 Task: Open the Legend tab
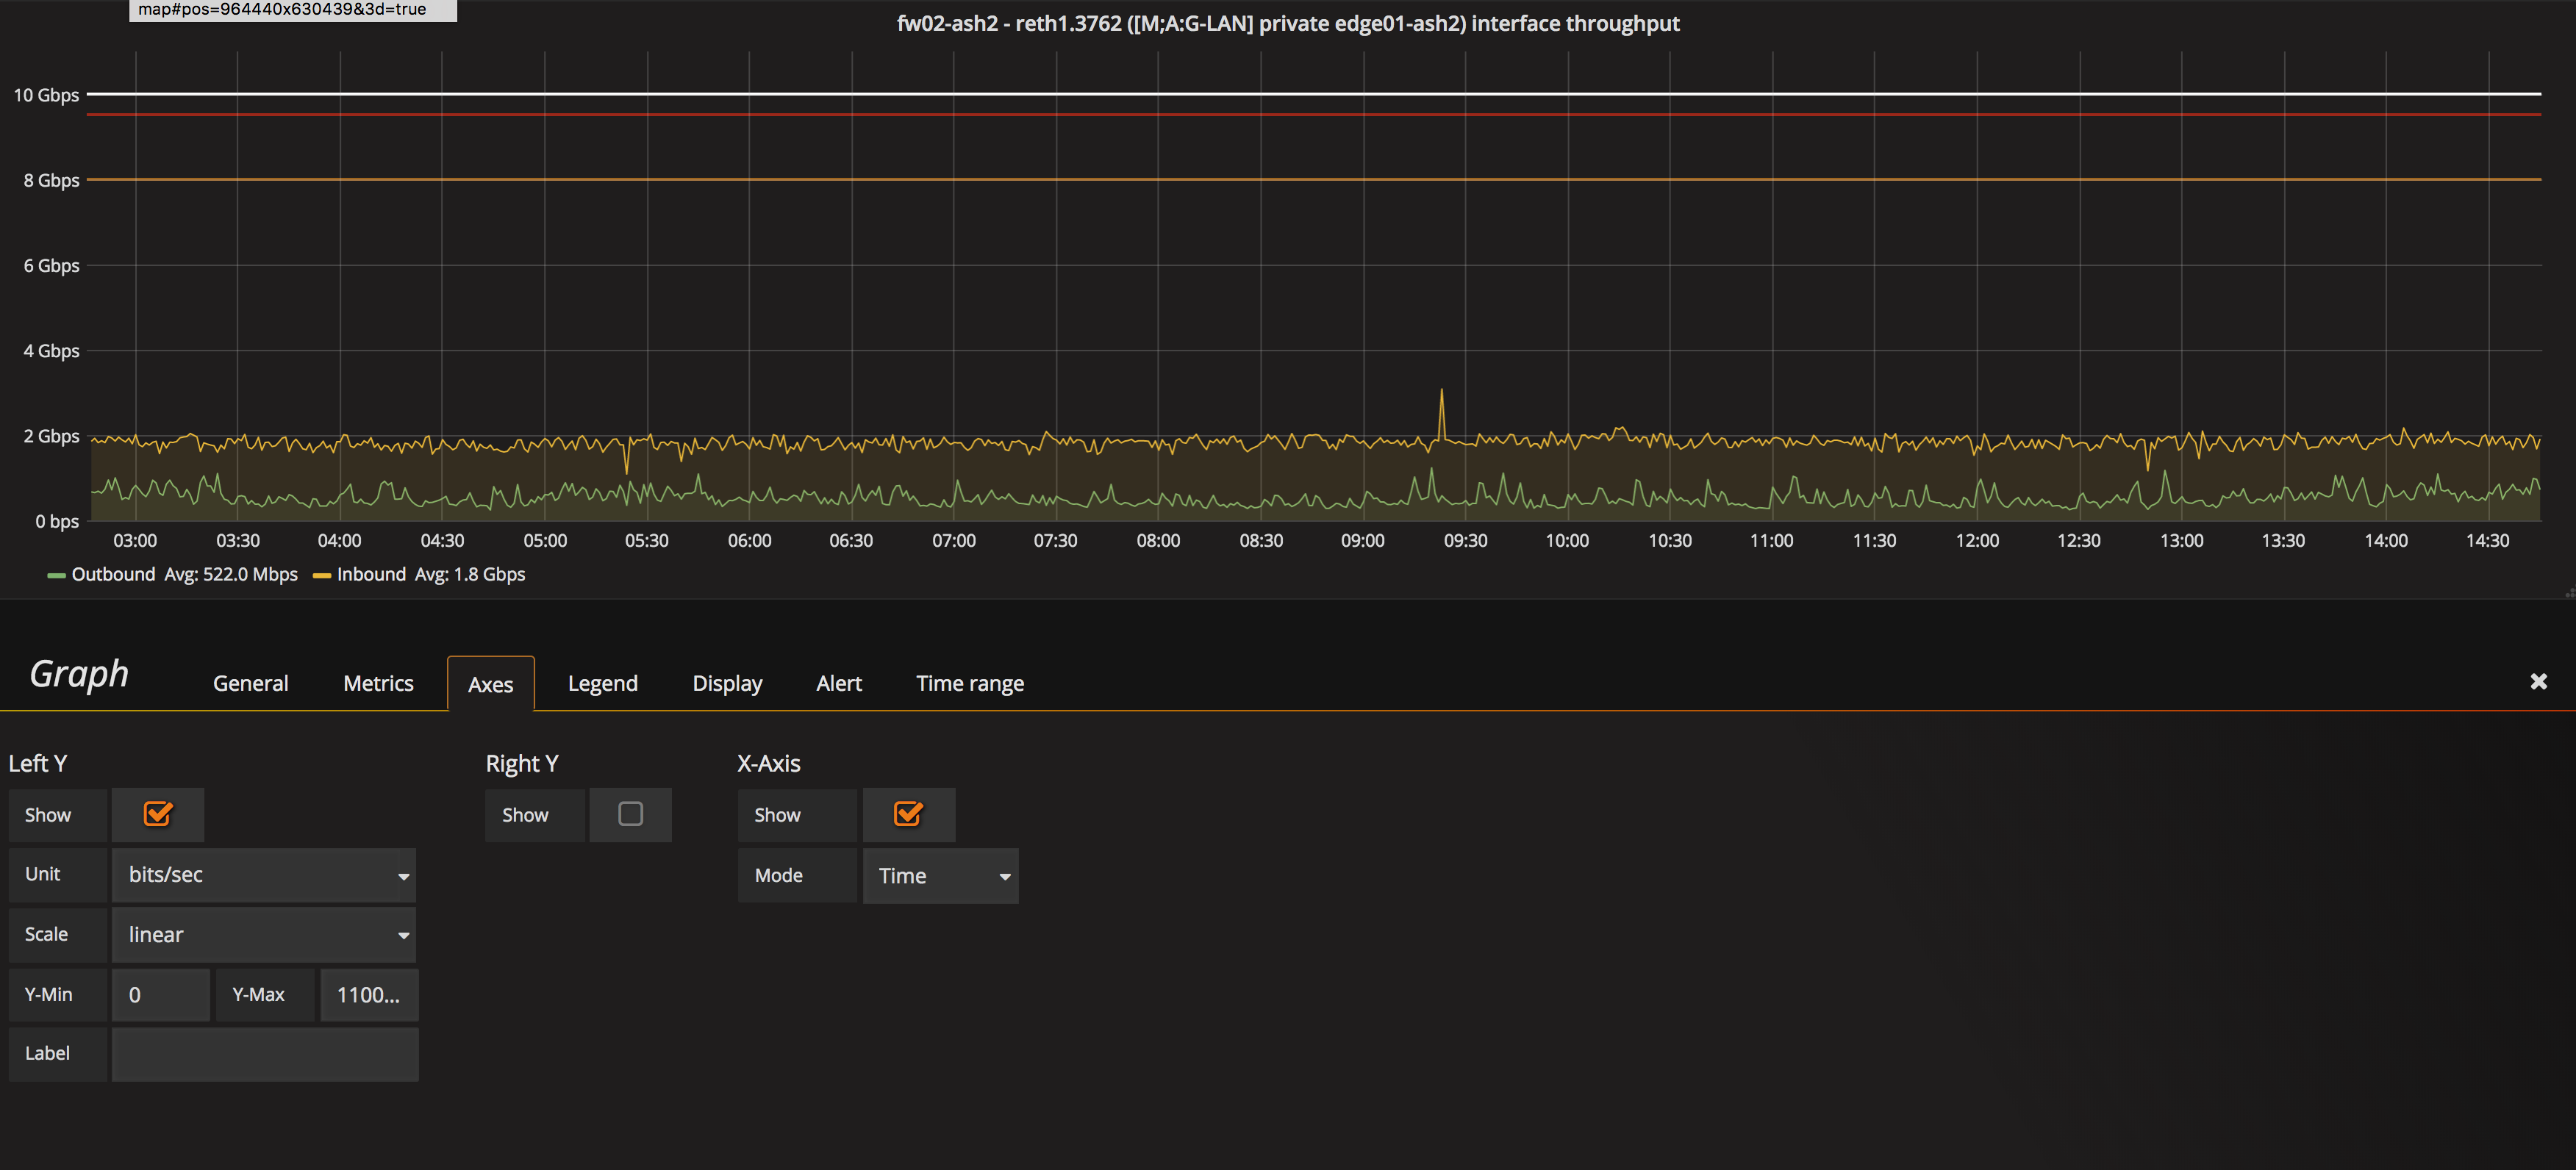(x=603, y=683)
